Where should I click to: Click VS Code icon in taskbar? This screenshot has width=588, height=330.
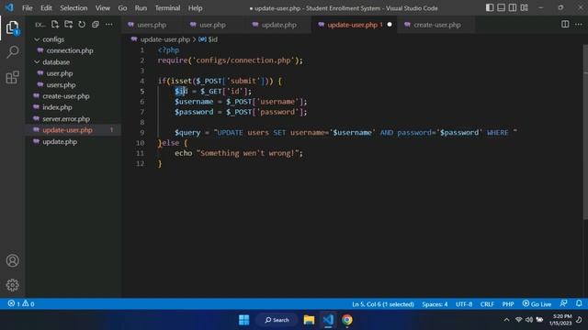coord(328,320)
